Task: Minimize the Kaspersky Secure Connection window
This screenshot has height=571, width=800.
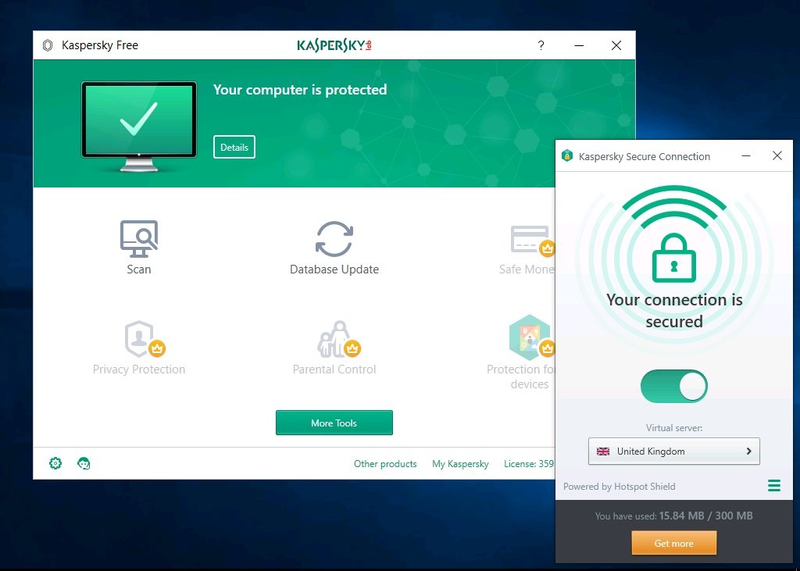Action: (x=746, y=155)
